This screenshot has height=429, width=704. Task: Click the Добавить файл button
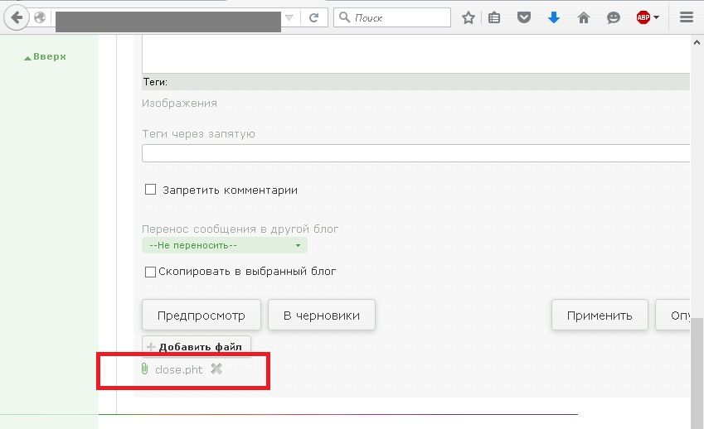pos(197,346)
